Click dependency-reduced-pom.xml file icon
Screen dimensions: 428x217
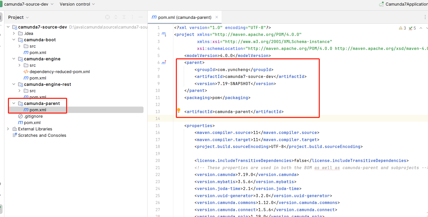[x=26, y=72]
